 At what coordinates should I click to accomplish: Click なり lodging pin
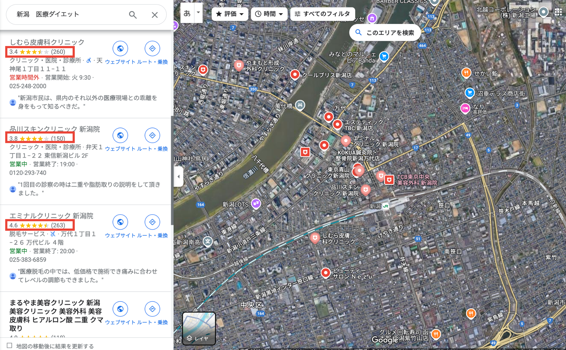point(465,108)
